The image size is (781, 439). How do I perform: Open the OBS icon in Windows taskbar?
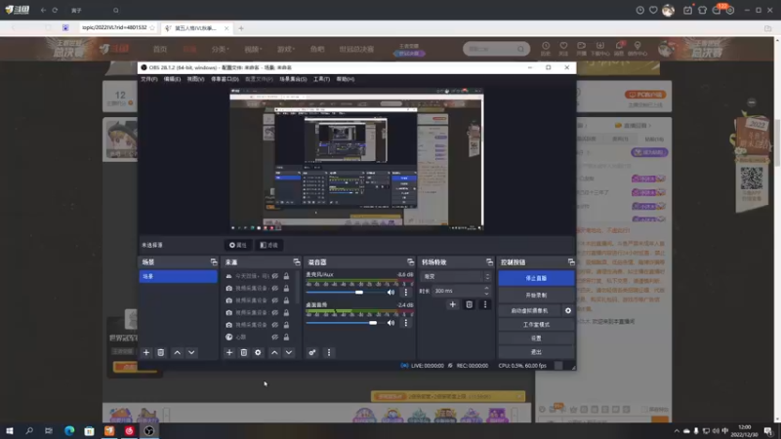click(x=149, y=430)
